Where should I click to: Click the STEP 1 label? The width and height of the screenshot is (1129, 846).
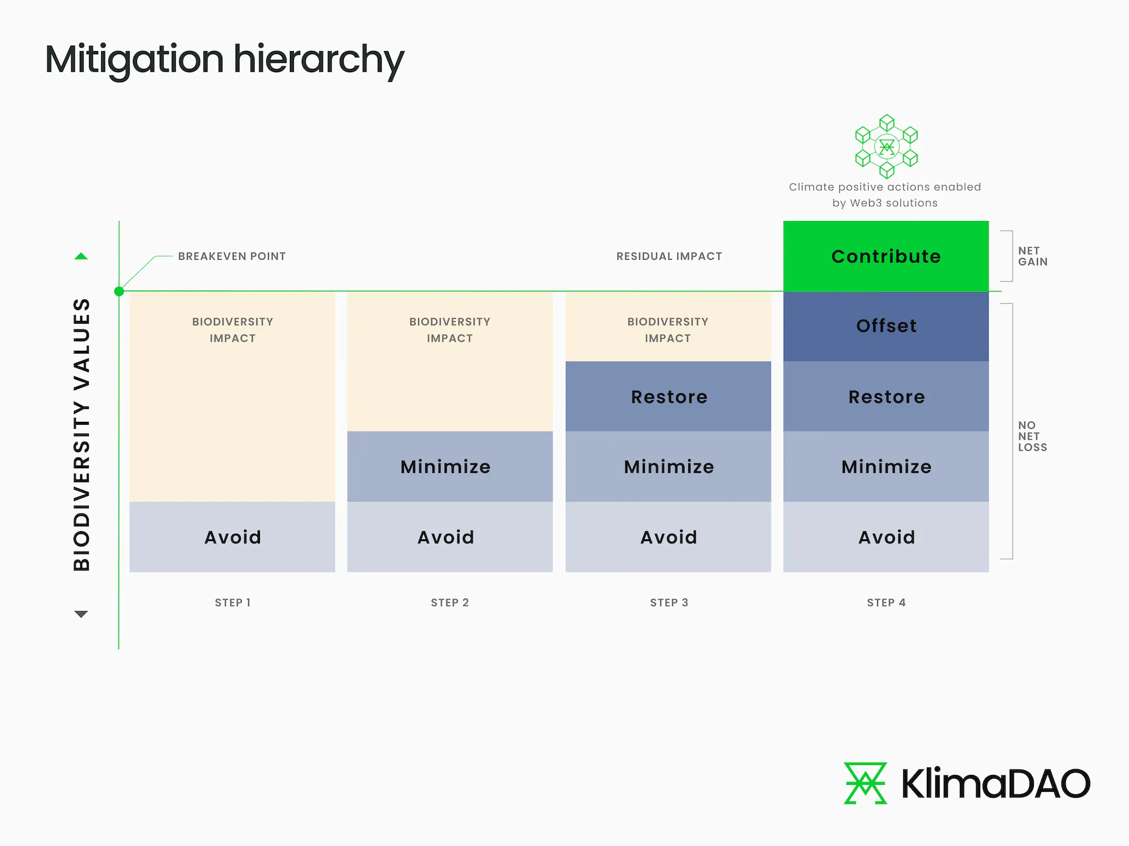pos(233,602)
